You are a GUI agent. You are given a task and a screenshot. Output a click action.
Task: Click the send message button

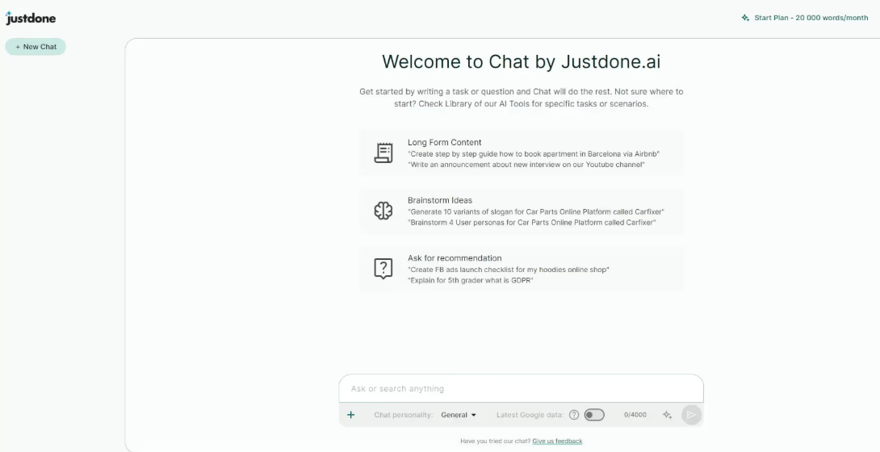point(691,415)
